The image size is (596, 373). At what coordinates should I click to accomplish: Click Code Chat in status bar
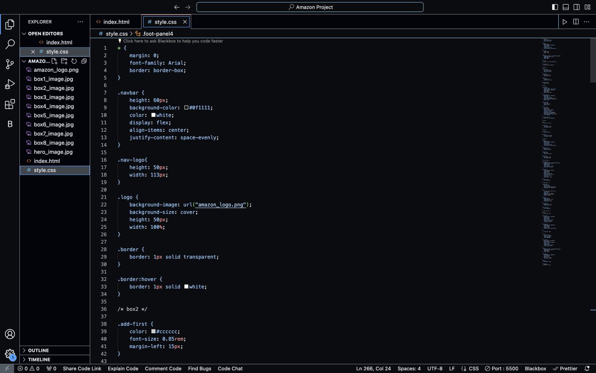click(230, 369)
